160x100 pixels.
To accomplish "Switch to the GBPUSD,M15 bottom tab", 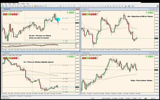I will coord(5,96).
